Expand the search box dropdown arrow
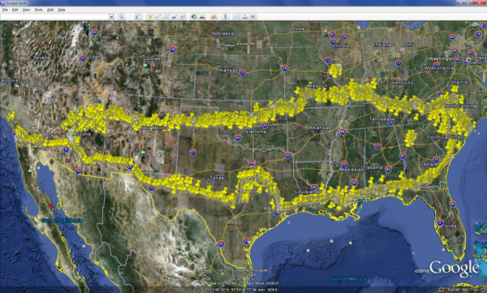 point(111,16)
